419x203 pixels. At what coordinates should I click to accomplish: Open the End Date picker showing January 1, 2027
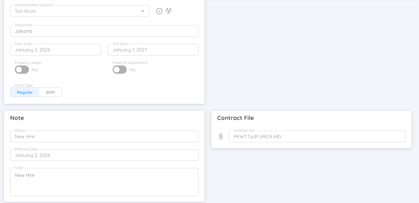click(x=153, y=50)
